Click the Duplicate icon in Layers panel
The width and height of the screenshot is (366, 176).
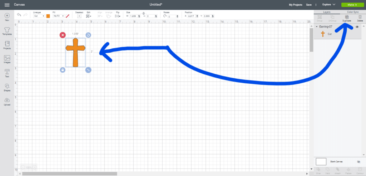pyautogui.click(x=346, y=18)
